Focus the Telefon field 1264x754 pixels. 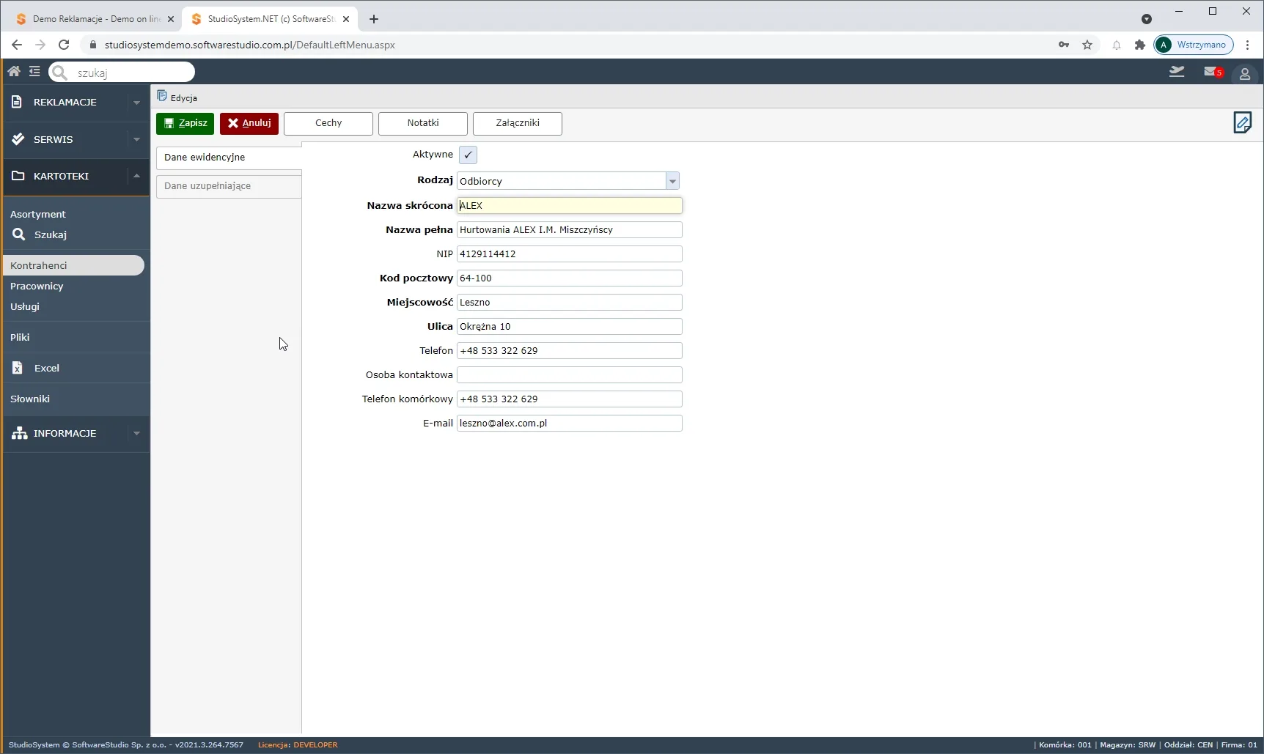tap(570, 350)
